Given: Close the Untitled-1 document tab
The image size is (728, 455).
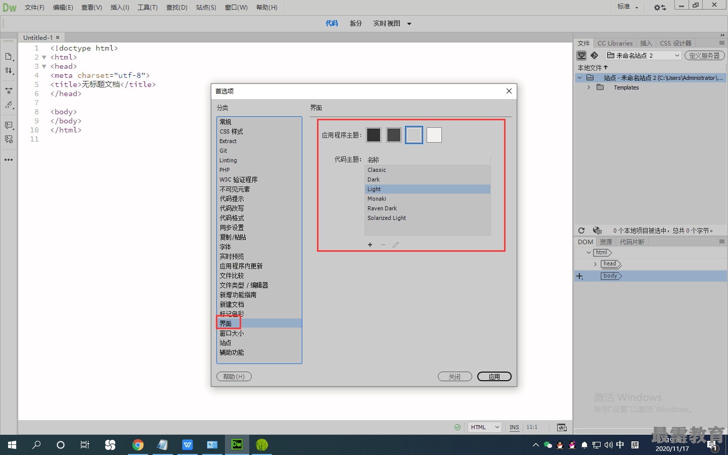Looking at the screenshot, I should coord(58,37).
